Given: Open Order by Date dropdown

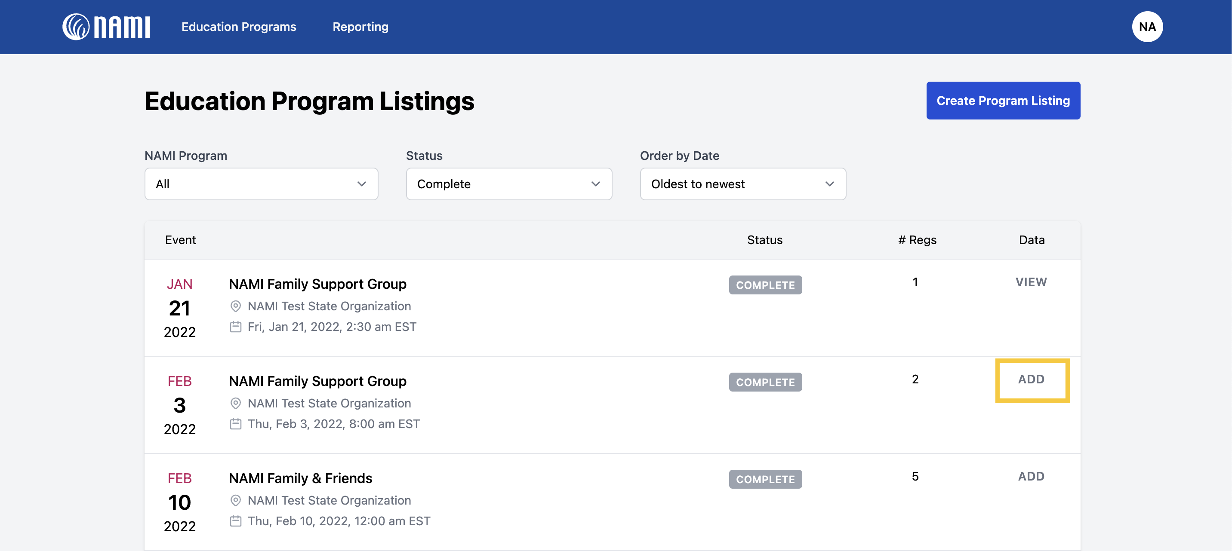Looking at the screenshot, I should pyautogui.click(x=742, y=184).
